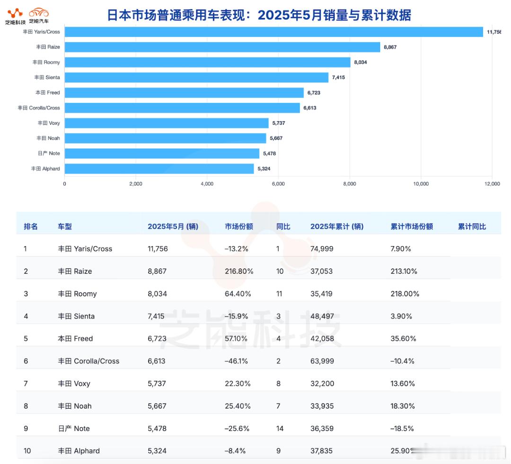The height and width of the screenshot is (464, 511).
Task: Click the 12,000 x-axis tick label
Action: [492, 184]
